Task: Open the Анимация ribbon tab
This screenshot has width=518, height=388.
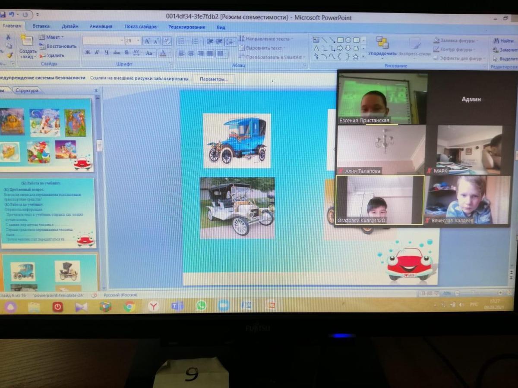Action: coord(101,26)
